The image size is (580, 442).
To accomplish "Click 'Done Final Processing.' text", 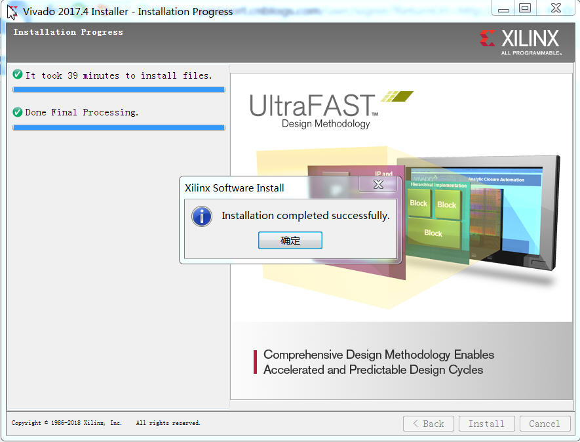I will [82, 112].
